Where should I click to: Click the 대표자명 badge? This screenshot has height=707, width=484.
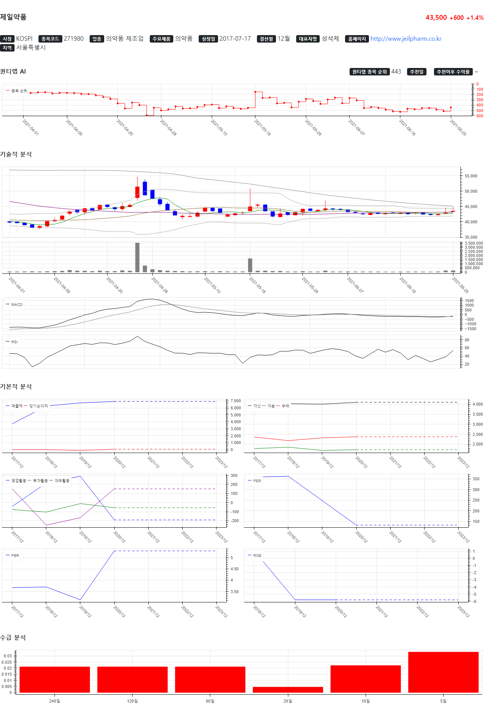tap(308, 39)
